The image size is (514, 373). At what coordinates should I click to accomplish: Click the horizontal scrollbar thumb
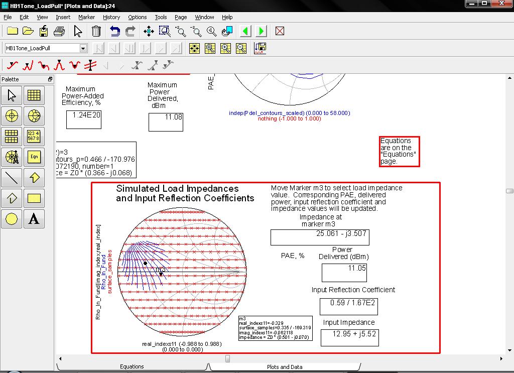point(227,358)
